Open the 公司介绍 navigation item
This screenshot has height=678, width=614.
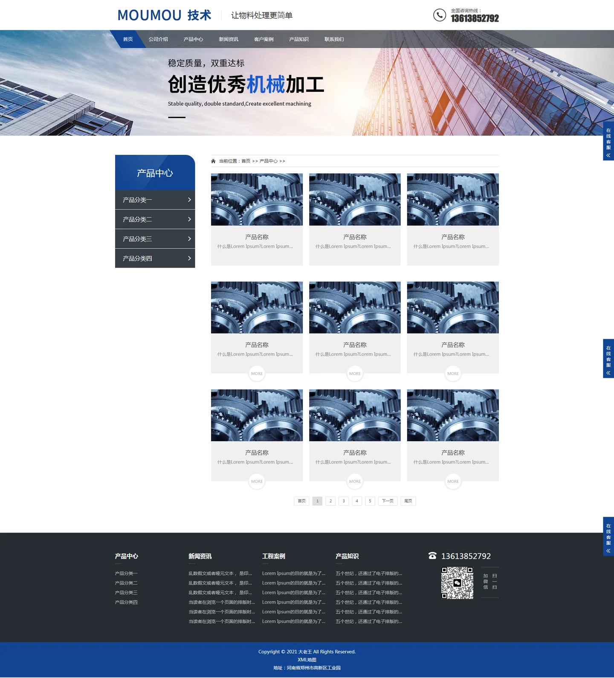pyautogui.click(x=158, y=39)
